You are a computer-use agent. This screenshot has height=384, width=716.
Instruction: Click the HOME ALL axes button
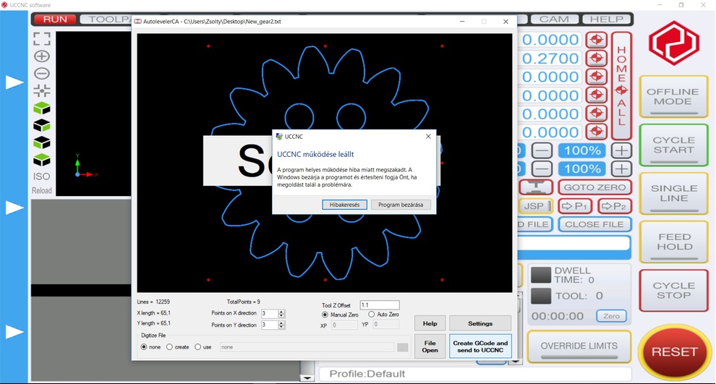coord(621,85)
